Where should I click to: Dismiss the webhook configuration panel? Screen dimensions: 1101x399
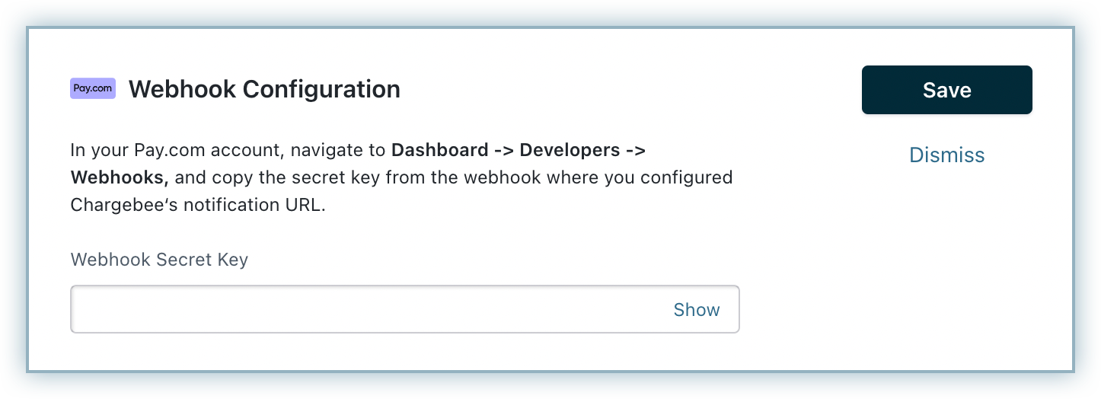click(946, 155)
